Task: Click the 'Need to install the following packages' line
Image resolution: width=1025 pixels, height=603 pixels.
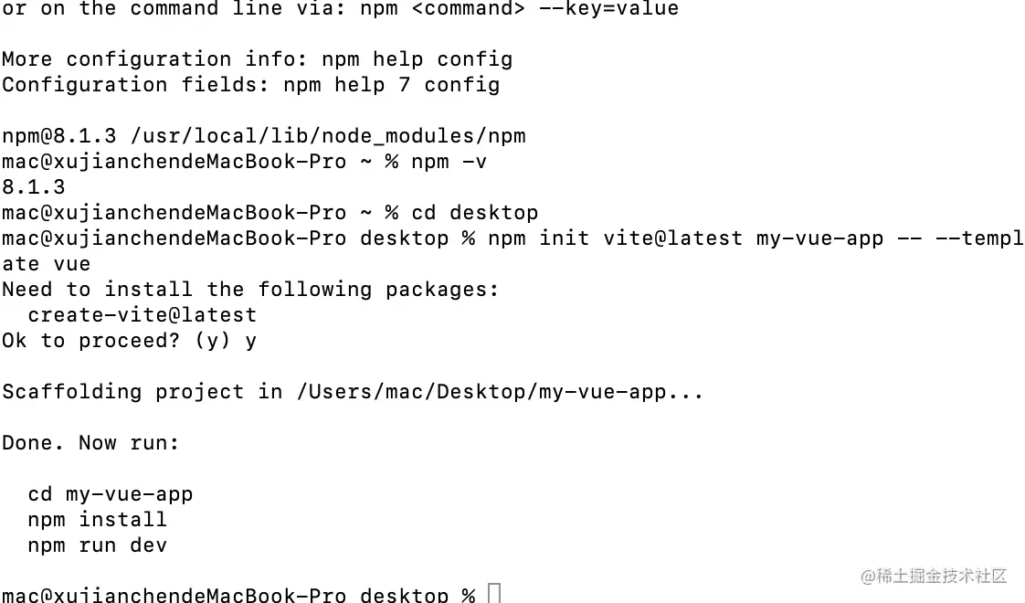Action: [x=250, y=290]
